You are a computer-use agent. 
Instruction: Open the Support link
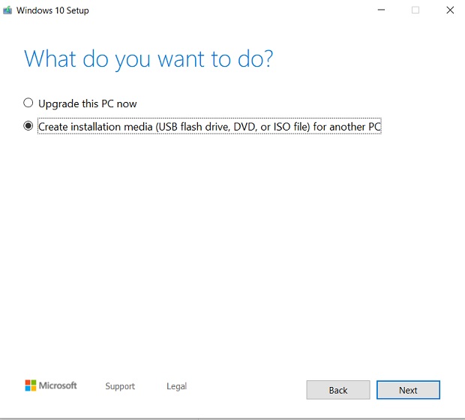(x=120, y=386)
